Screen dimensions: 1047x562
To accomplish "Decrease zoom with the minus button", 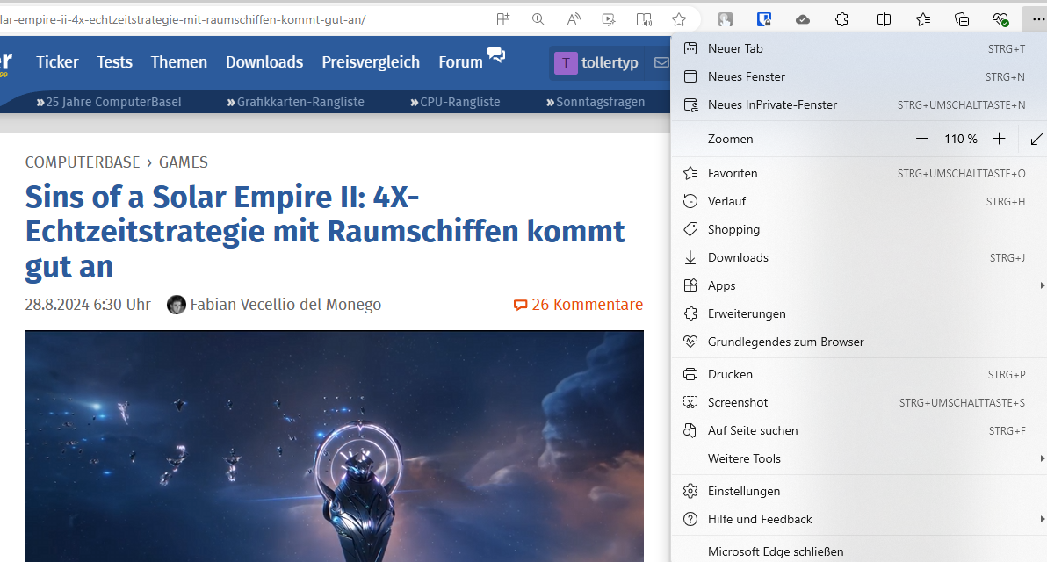I will [x=922, y=139].
